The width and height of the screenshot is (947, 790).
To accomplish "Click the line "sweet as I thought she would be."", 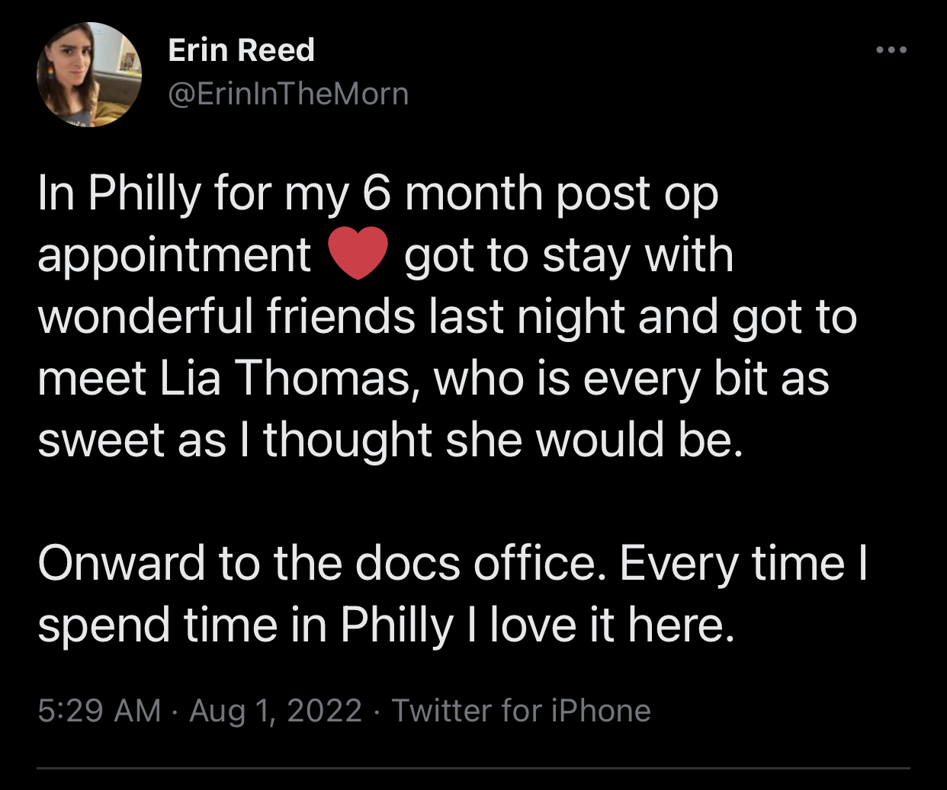I will click(390, 440).
